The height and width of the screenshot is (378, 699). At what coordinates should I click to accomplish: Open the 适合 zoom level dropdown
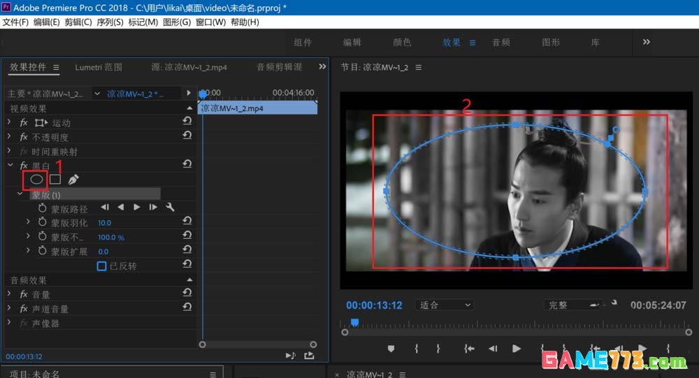click(x=445, y=305)
